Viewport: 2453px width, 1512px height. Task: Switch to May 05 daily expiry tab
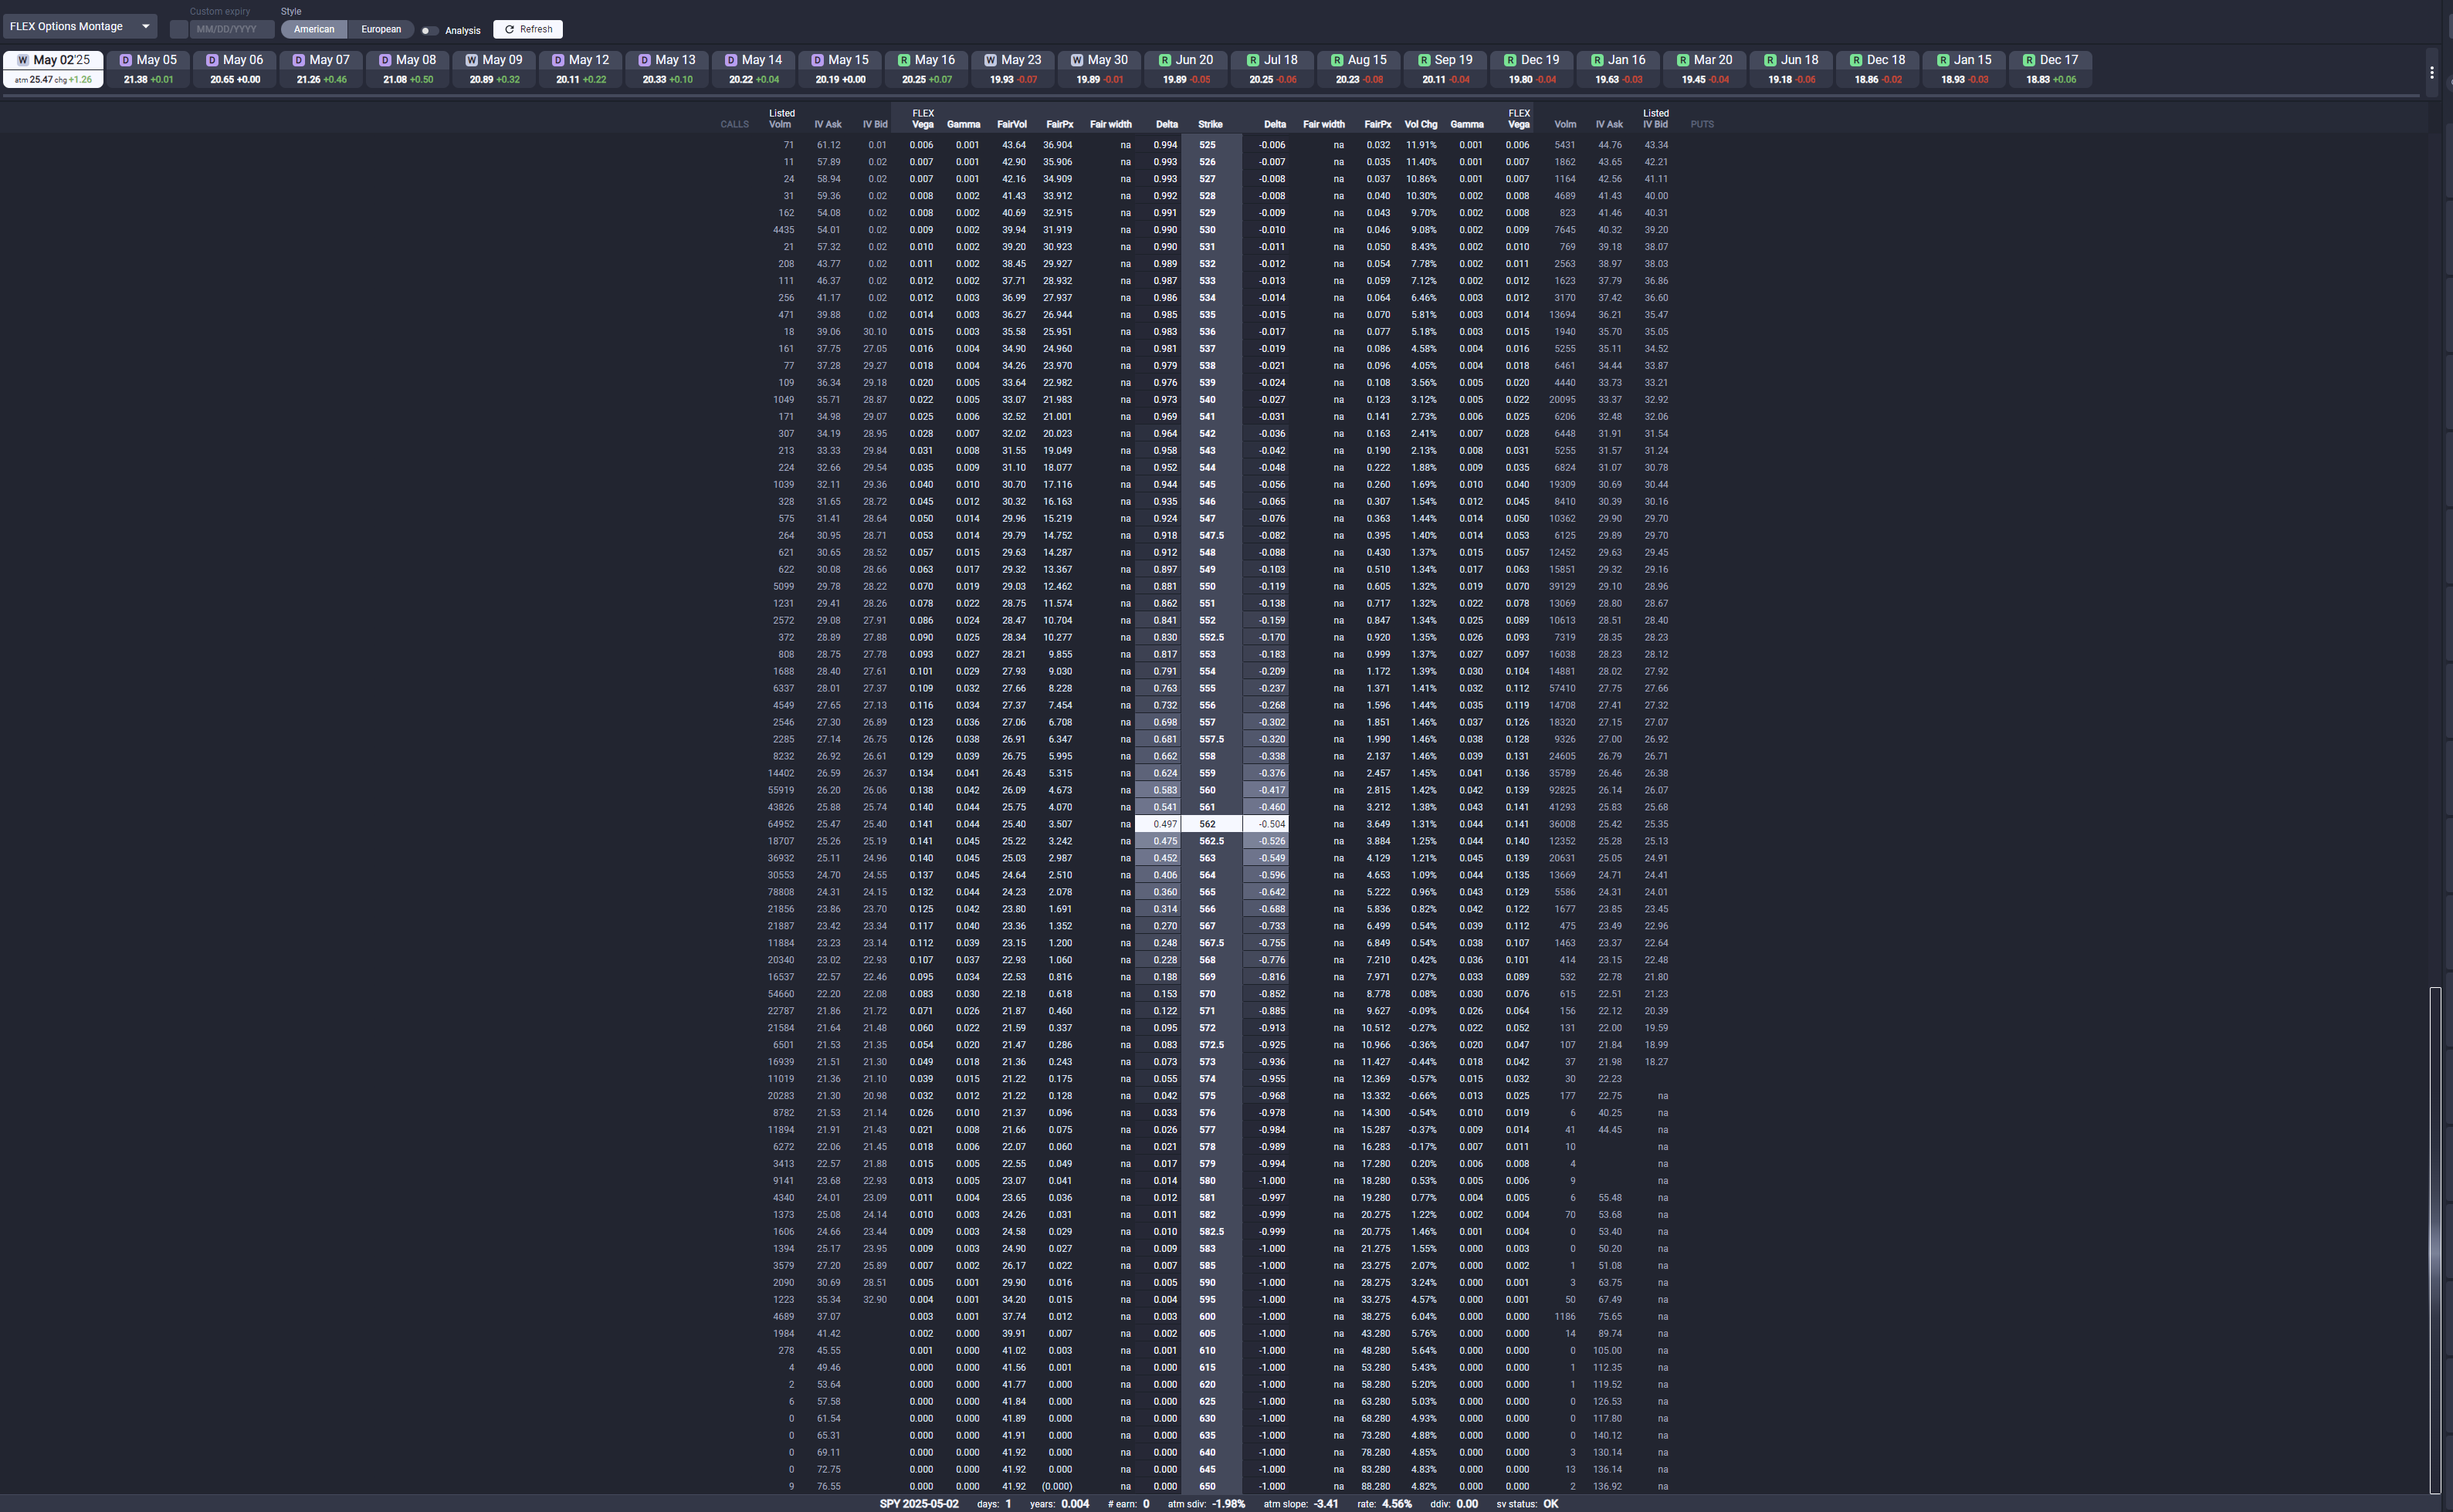coord(148,69)
